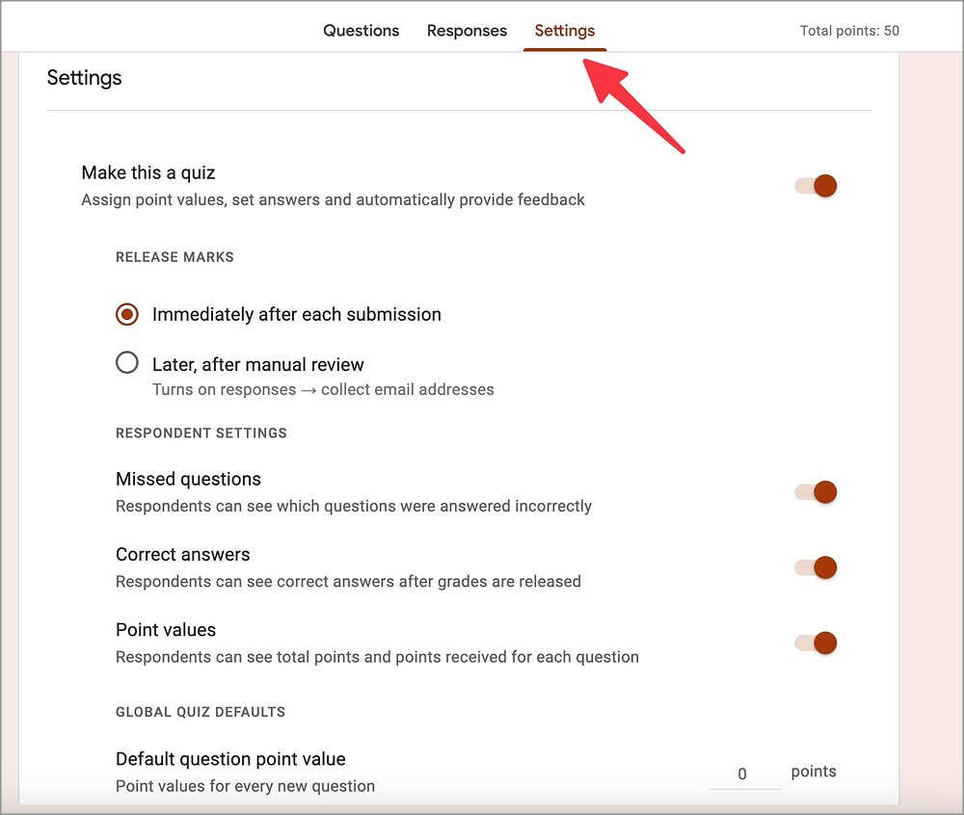Click the Point values setting title
The image size is (964, 815).
[x=166, y=629]
